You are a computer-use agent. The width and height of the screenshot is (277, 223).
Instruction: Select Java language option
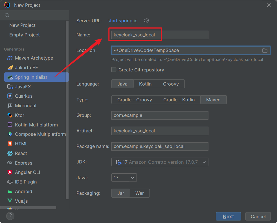(x=122, y=84)
